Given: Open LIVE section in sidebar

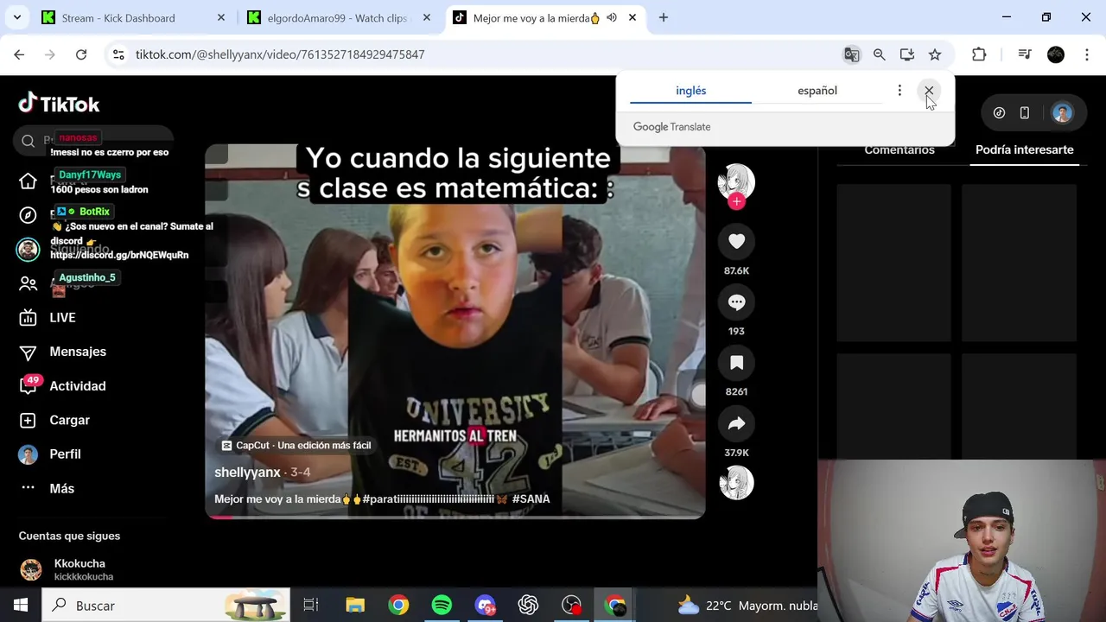Looking at the screenshot, I should point(62,318).
